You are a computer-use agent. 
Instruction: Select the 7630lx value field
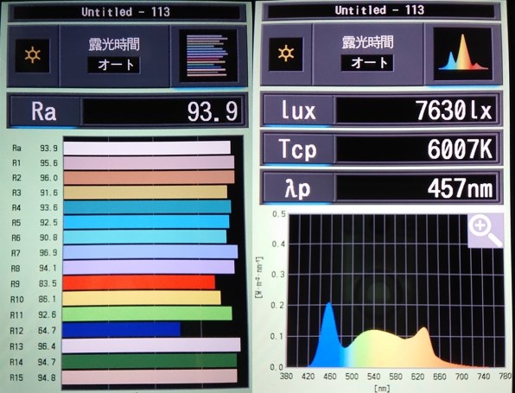416,110
